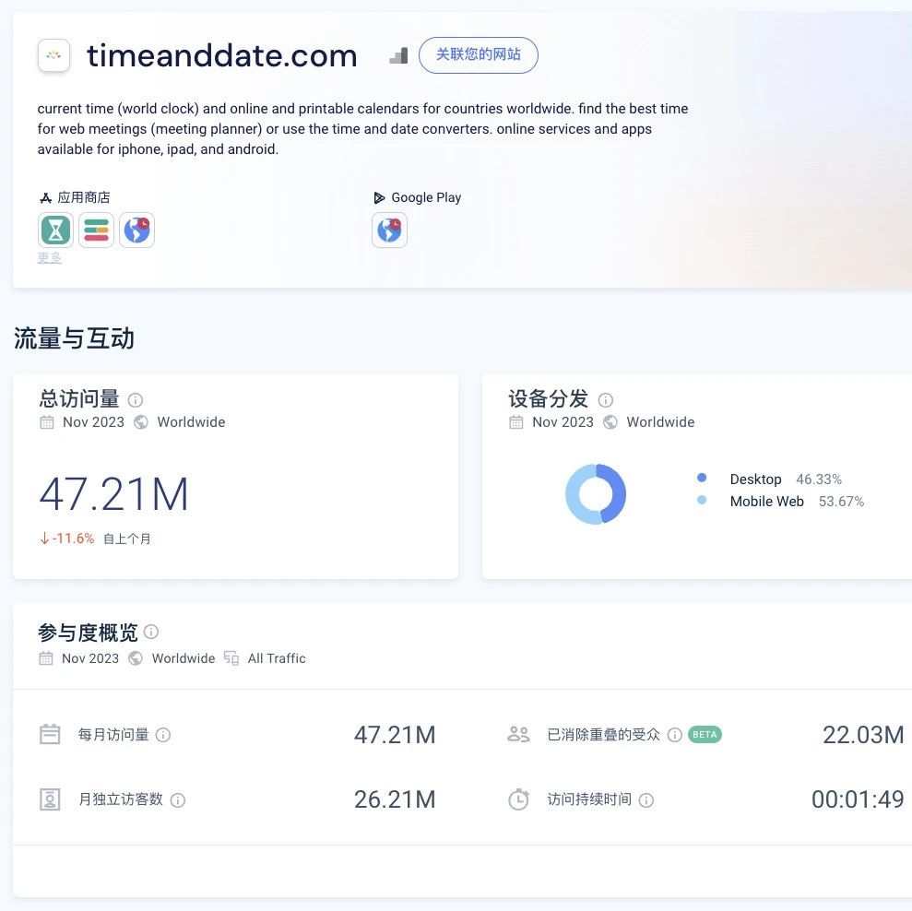Viewport: 912px width, 911px height.
Task: Click the calendar icon in 参与度概览 header
Action: pos(46,658)
